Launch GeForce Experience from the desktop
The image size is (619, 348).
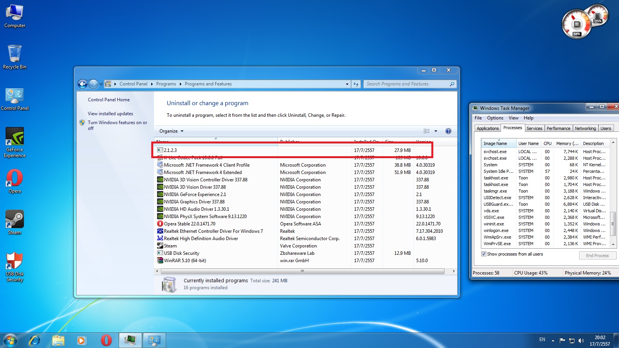point(15,143)
